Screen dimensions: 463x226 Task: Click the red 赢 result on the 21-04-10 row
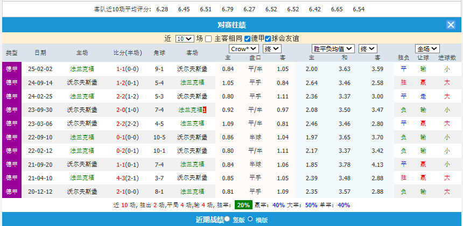(x=423, y=178)
